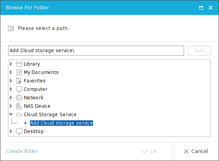Click the My Documents page icon
The image size is (219, 161).
(x=19, y=72)
